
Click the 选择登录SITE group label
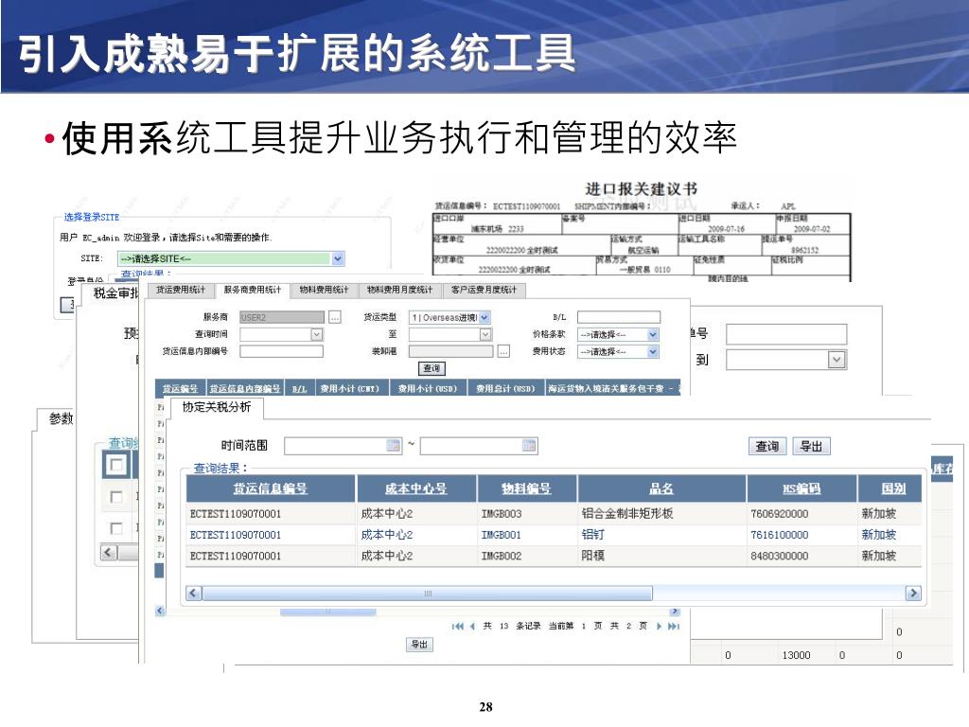[92, 217]
